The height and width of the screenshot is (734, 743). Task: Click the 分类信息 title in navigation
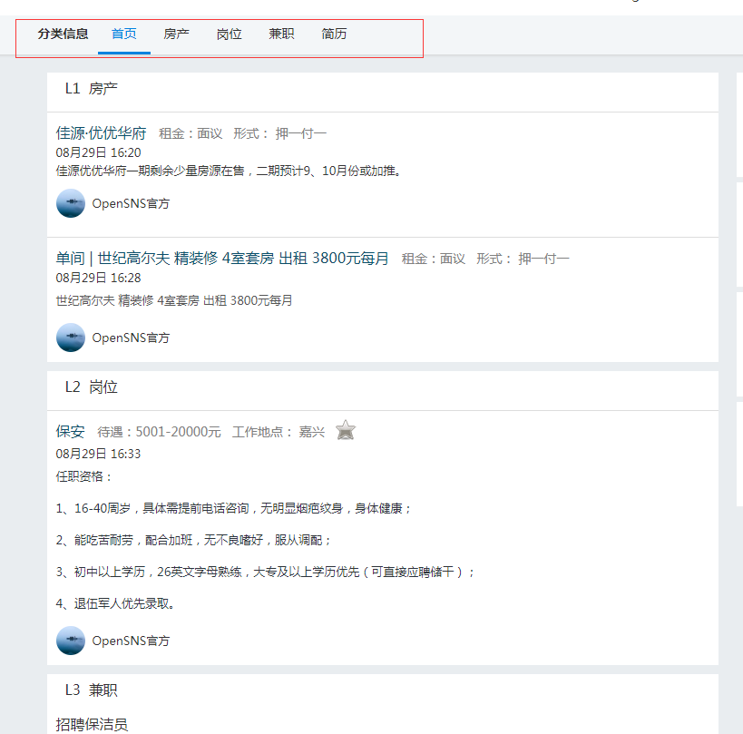tap(63, 34)
